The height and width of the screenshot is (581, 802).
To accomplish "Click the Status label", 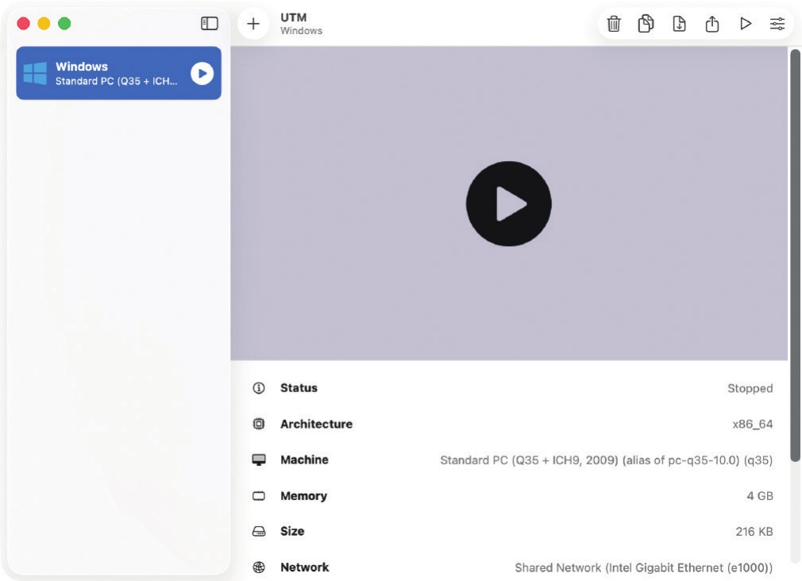I will tap(299, 388).
